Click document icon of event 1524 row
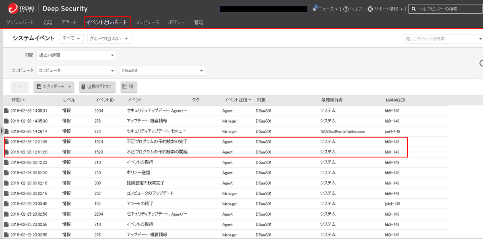The width and height of the screenshot is (483, 239). point(6,142)
